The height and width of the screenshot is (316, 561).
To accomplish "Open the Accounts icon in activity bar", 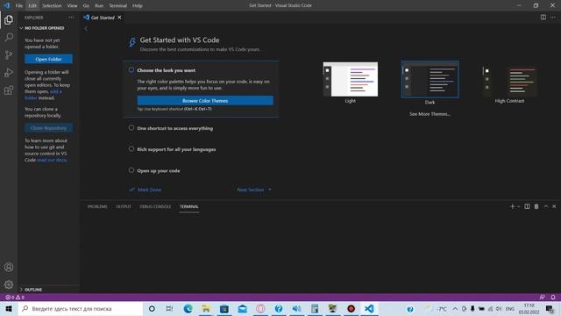I will point(9,267).
